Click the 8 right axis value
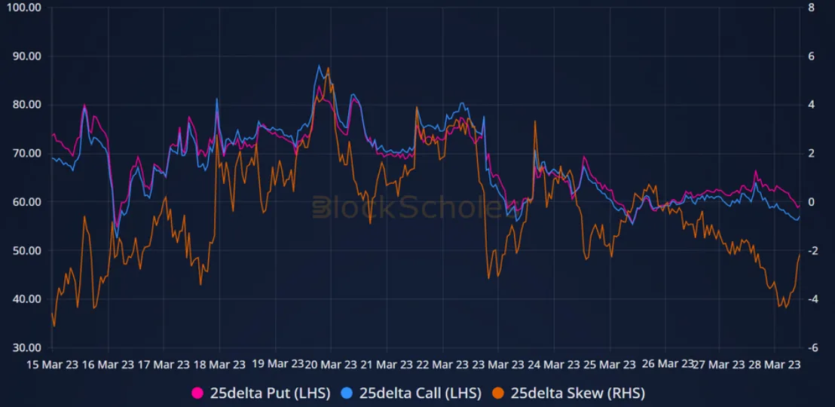The width and height of the screenshot is (835, 407). tap(811, 8)
